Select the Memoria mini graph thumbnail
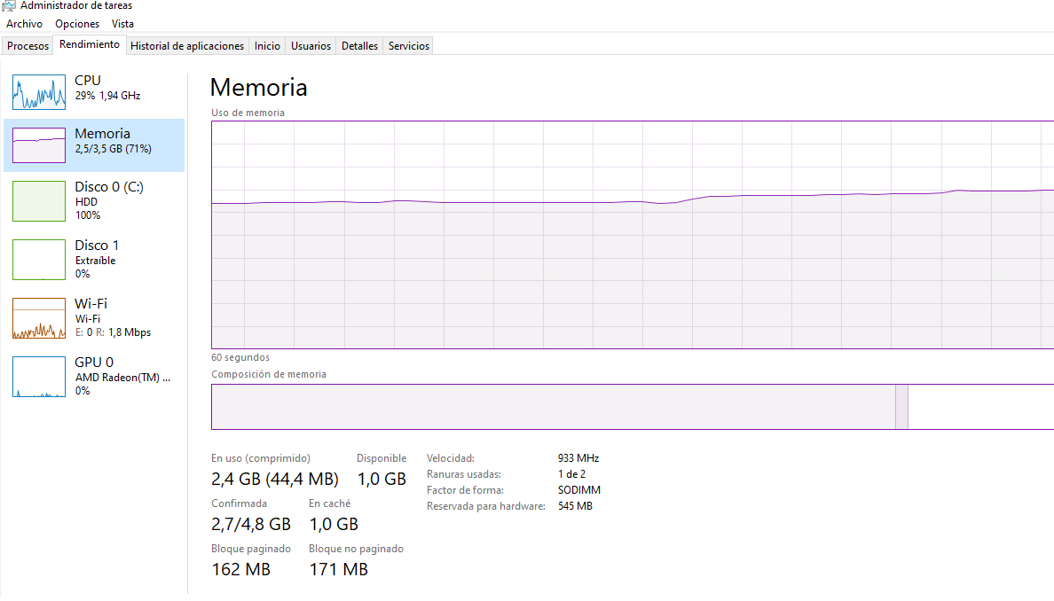Viewport: 1054px width, 601px height. (x=39, y=145)
